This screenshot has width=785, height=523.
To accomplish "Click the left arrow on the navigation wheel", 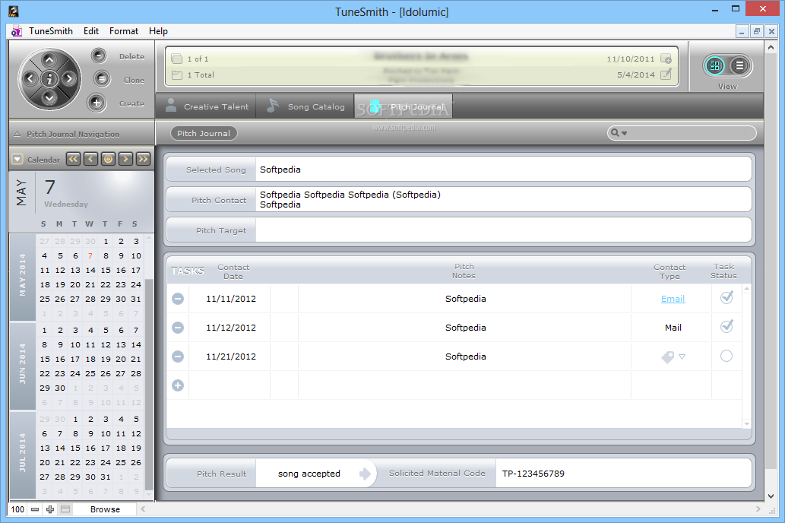I will 30,78.
